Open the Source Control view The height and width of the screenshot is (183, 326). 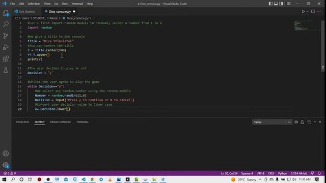[x=6, y=36]
